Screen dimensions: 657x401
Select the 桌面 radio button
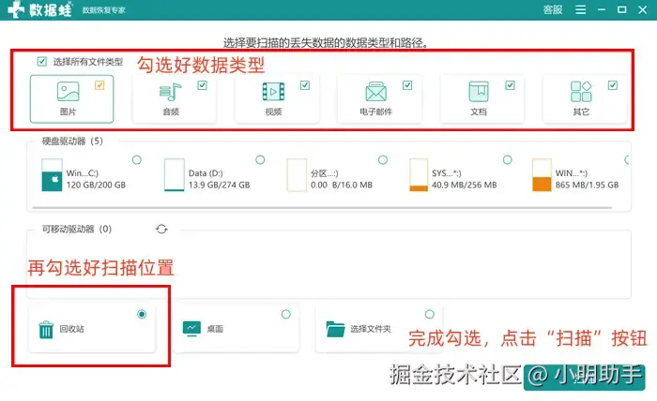point(285,314)
